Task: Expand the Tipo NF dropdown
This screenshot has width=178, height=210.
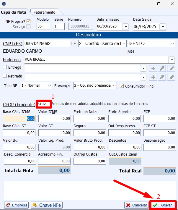Action: pos(49,85)
